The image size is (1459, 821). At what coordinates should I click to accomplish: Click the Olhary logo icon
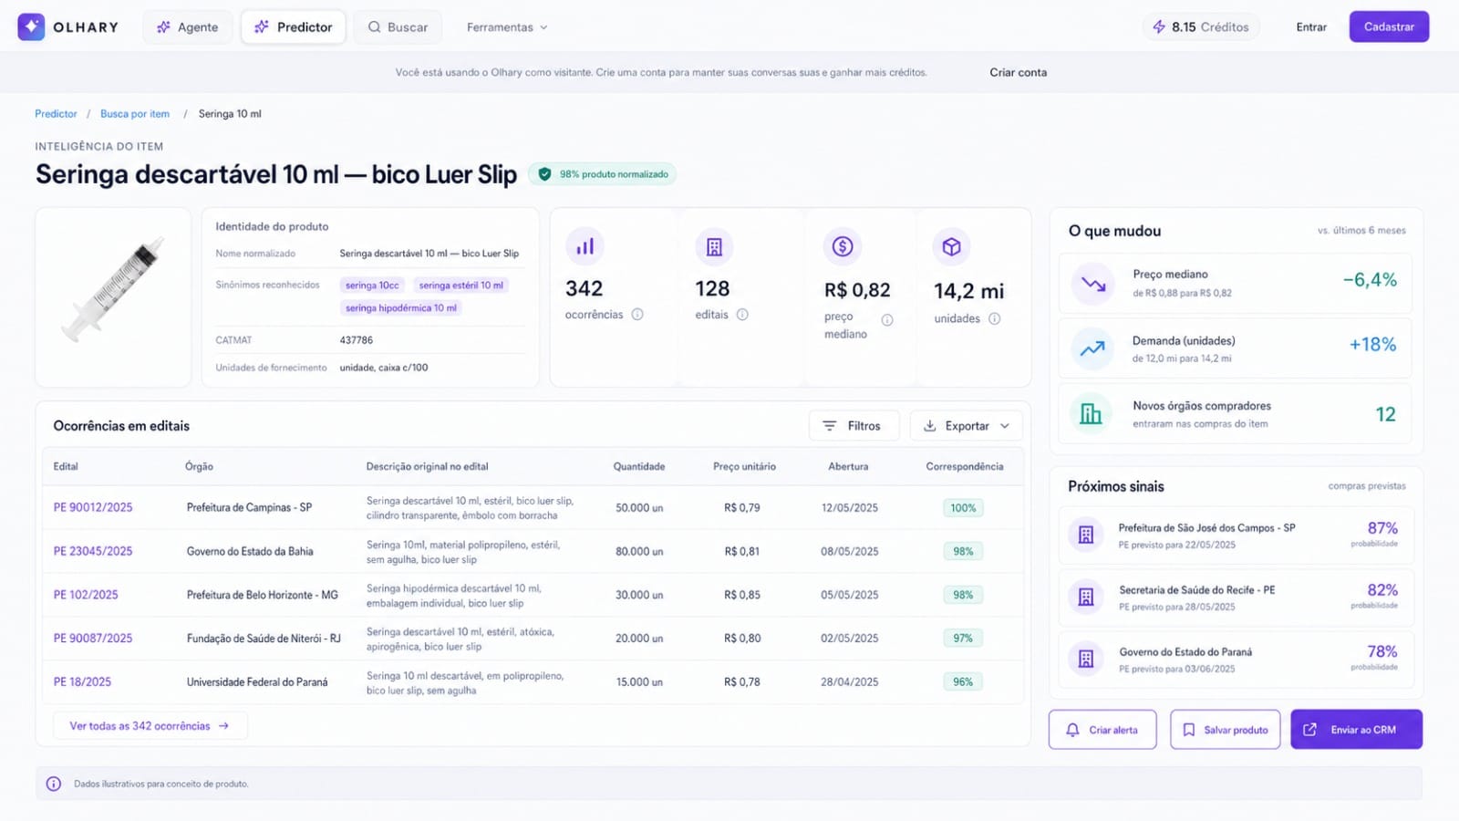[31, 26]
